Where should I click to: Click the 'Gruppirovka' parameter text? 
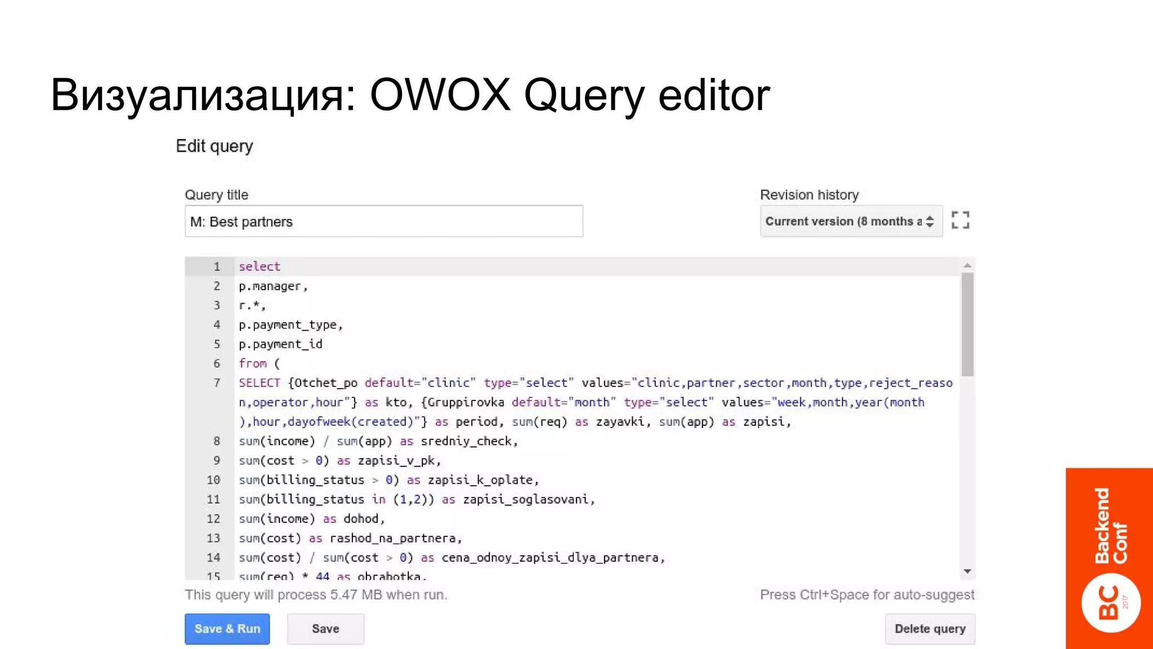click(466, 402)
